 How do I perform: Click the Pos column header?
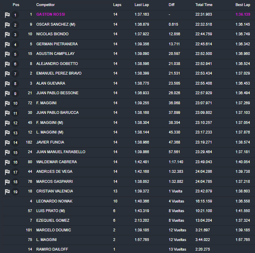click(16, 5)
